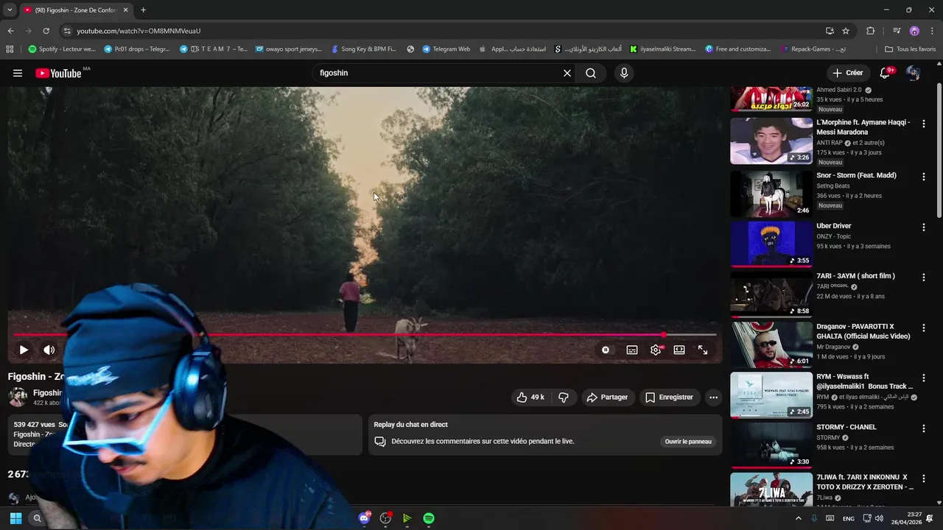Image resolution: width=943 pixels, height=530 pixels.
Task: Seek on the red video progress bar
Action: tap(365, 335)
